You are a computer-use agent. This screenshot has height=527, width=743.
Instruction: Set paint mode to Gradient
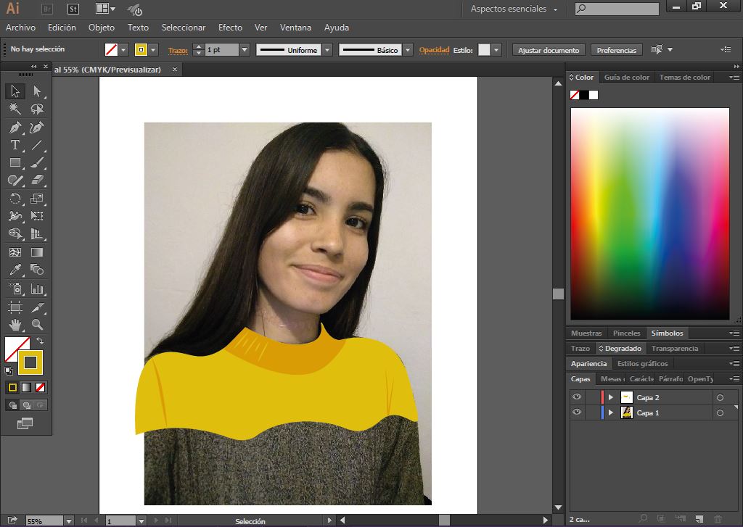coord(27,387)
